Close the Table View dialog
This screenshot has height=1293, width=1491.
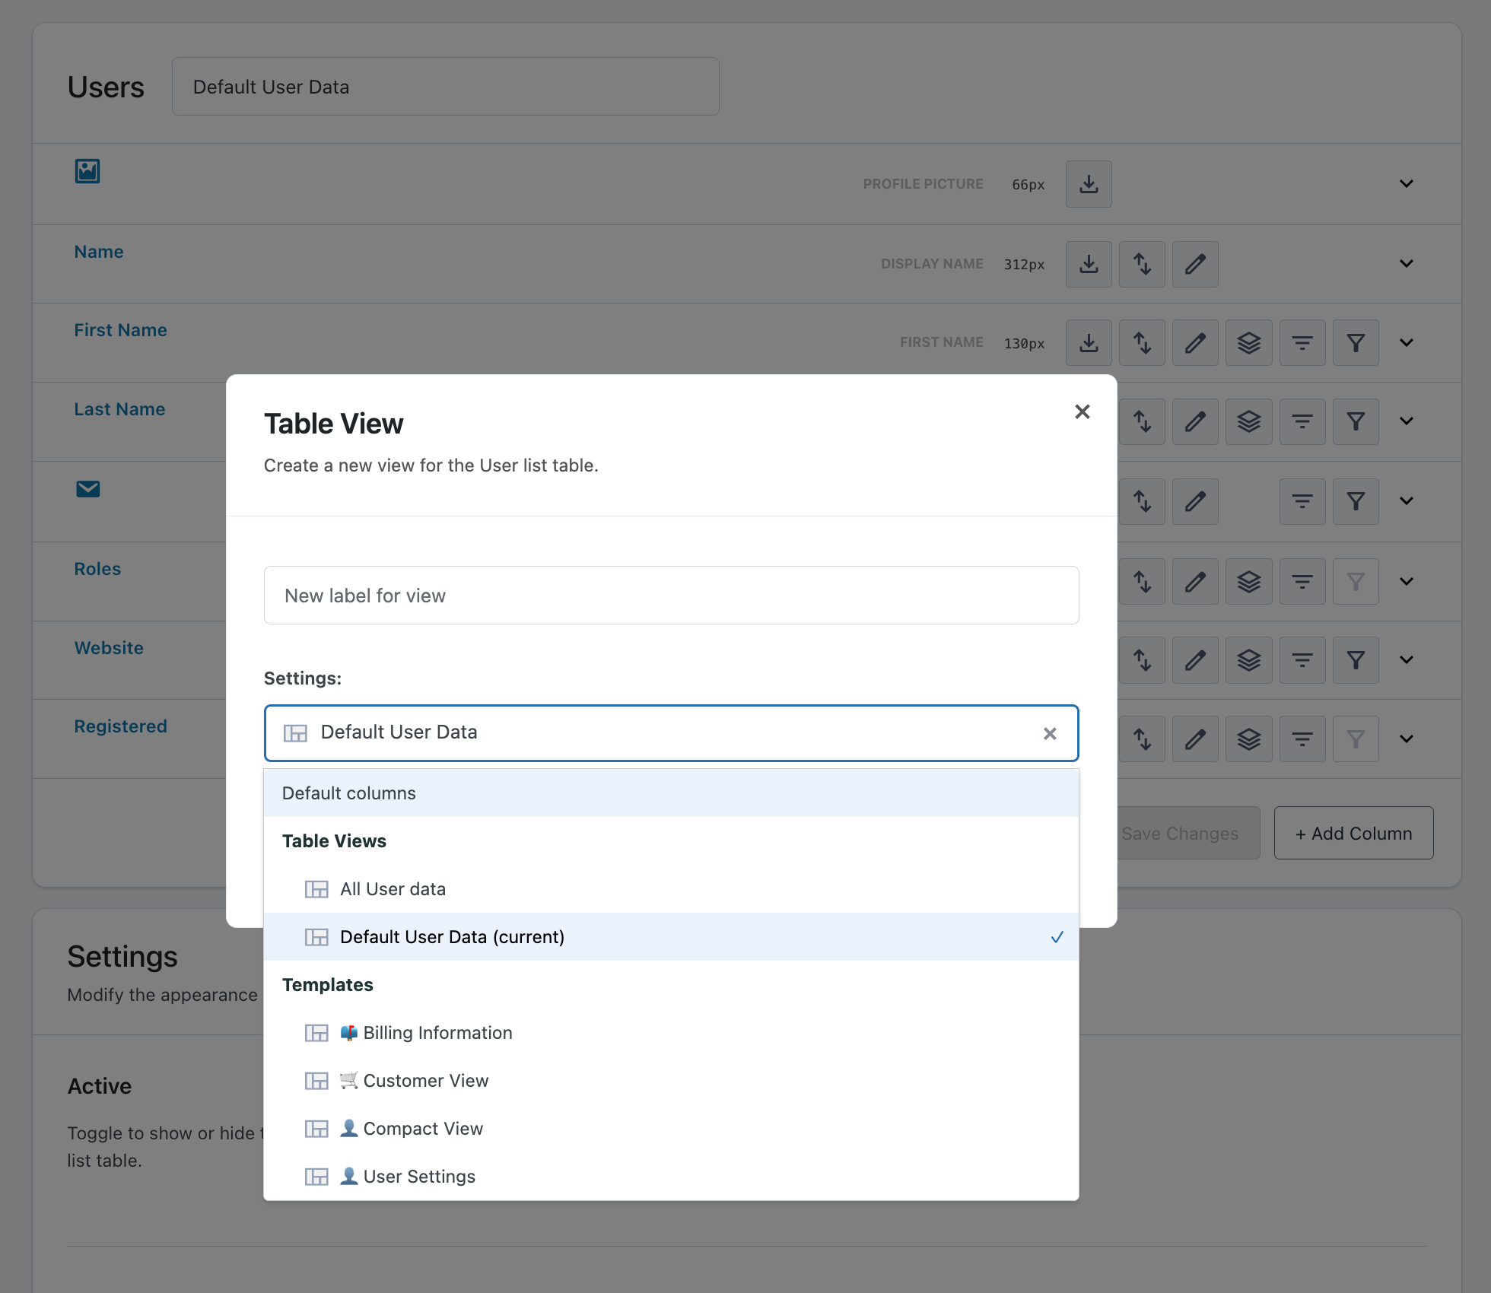(1082, 411)
